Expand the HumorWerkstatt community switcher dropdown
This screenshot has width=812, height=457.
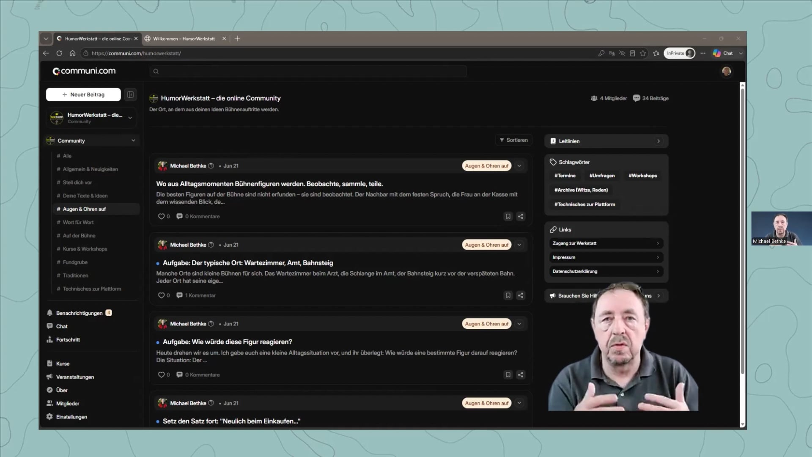pos(130,118)
